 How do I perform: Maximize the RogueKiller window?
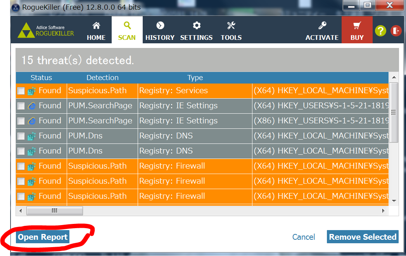[368, 6]
